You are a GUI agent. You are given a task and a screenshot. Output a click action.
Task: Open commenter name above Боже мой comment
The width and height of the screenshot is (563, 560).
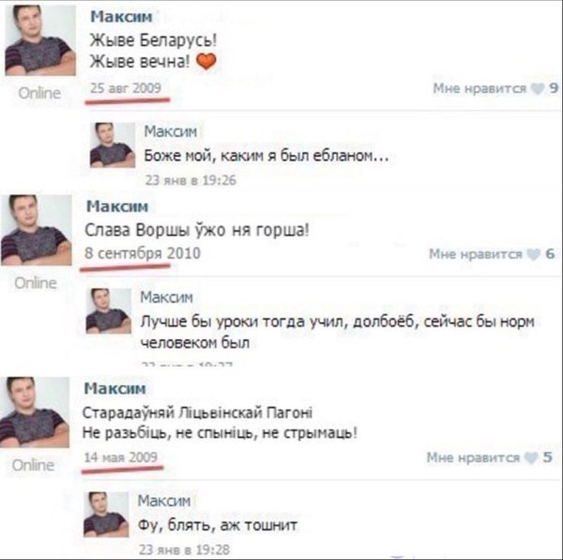pos(171,132)
